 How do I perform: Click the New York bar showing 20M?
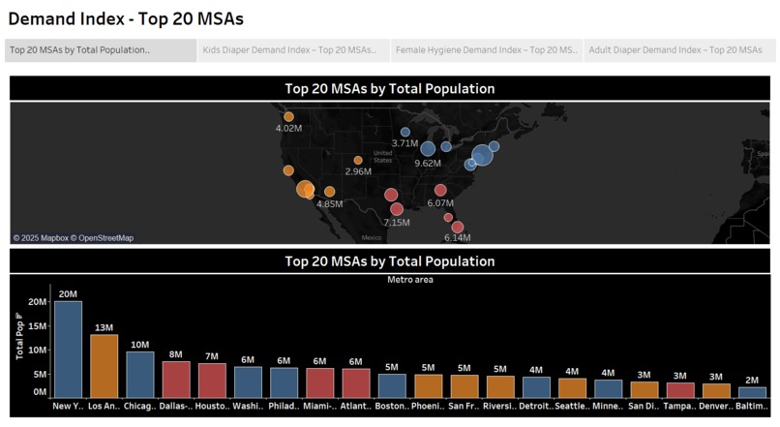pos(68,349)
